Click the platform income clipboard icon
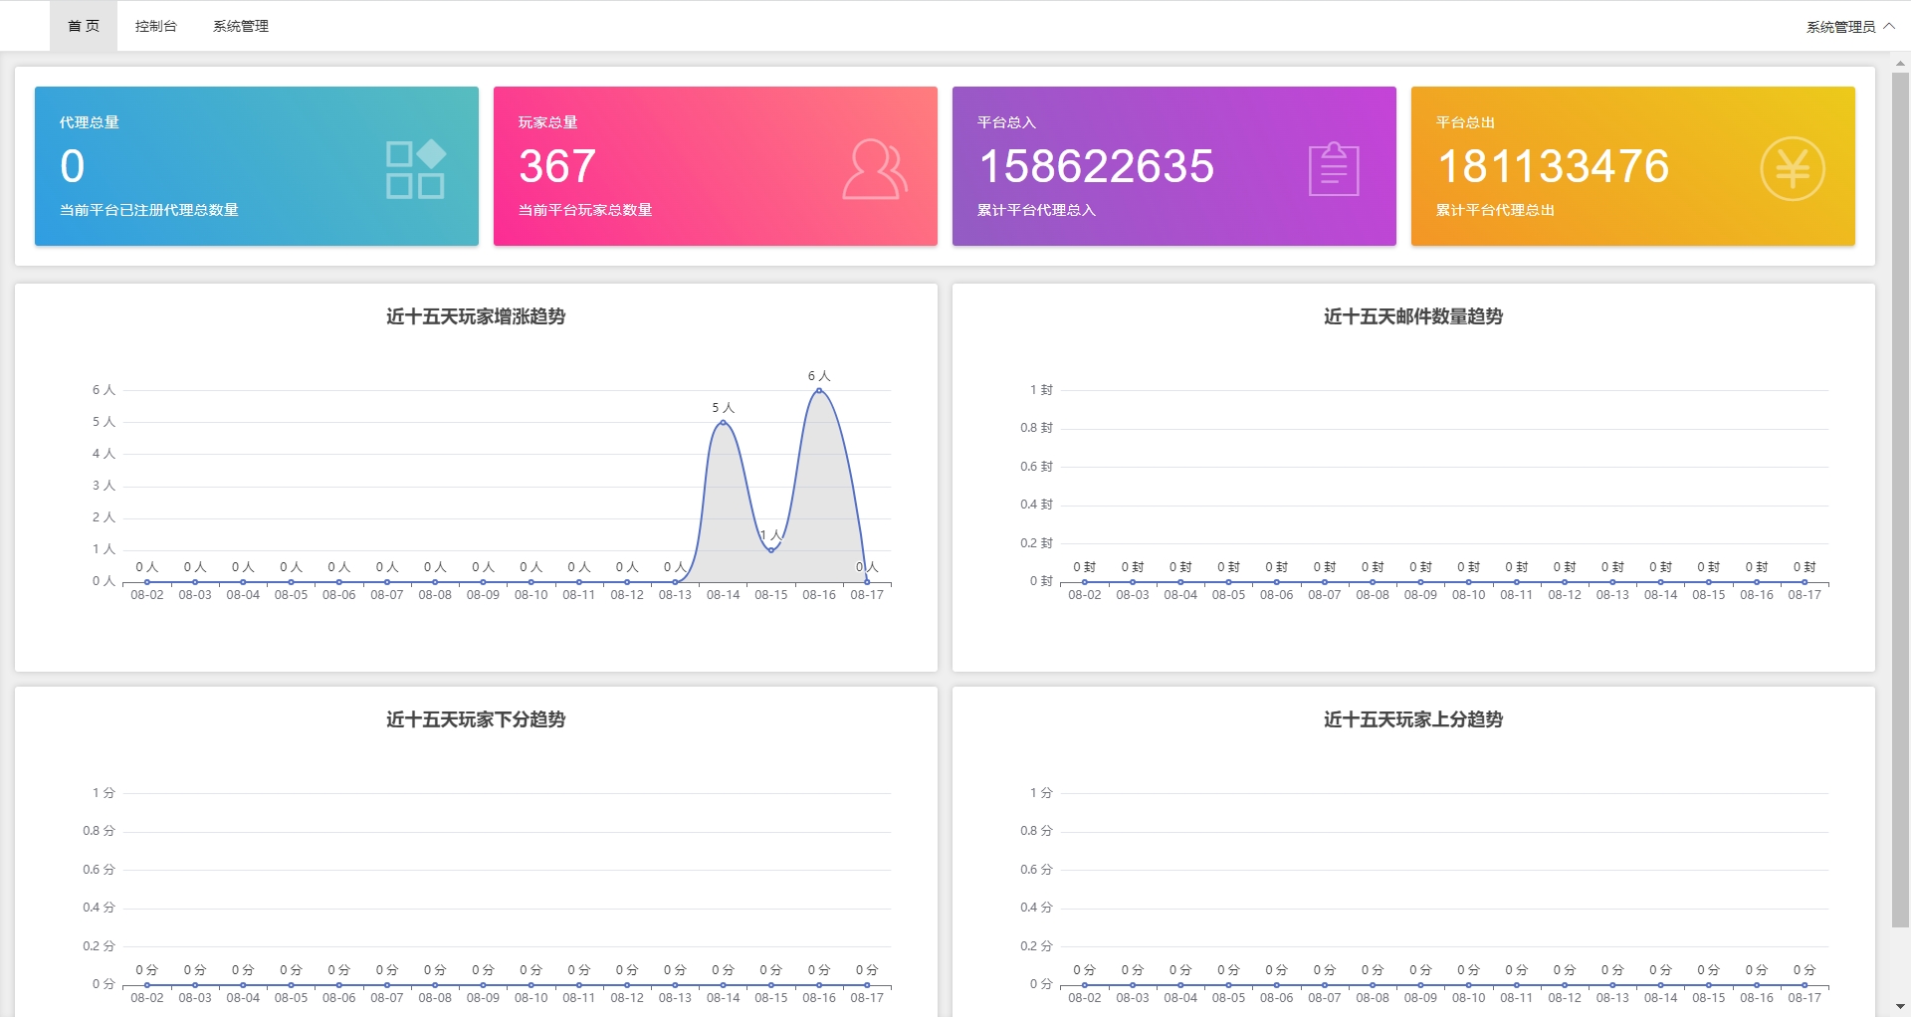This screenshot has height=1017, width=1911. coord(1334,169)
